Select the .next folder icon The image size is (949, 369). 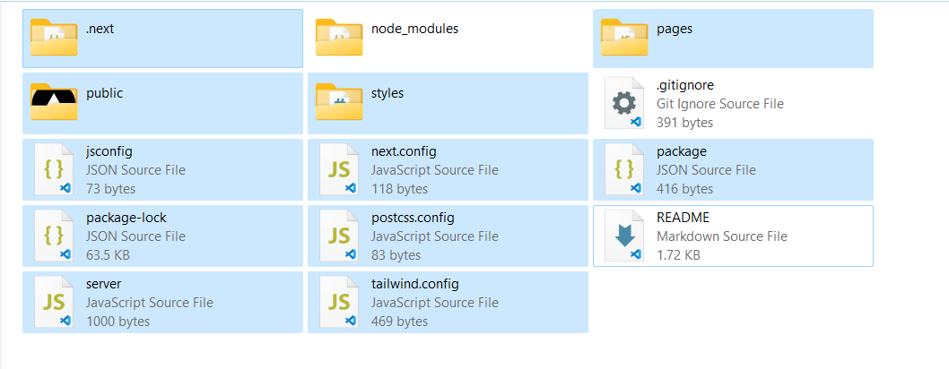tap(55, 37)
